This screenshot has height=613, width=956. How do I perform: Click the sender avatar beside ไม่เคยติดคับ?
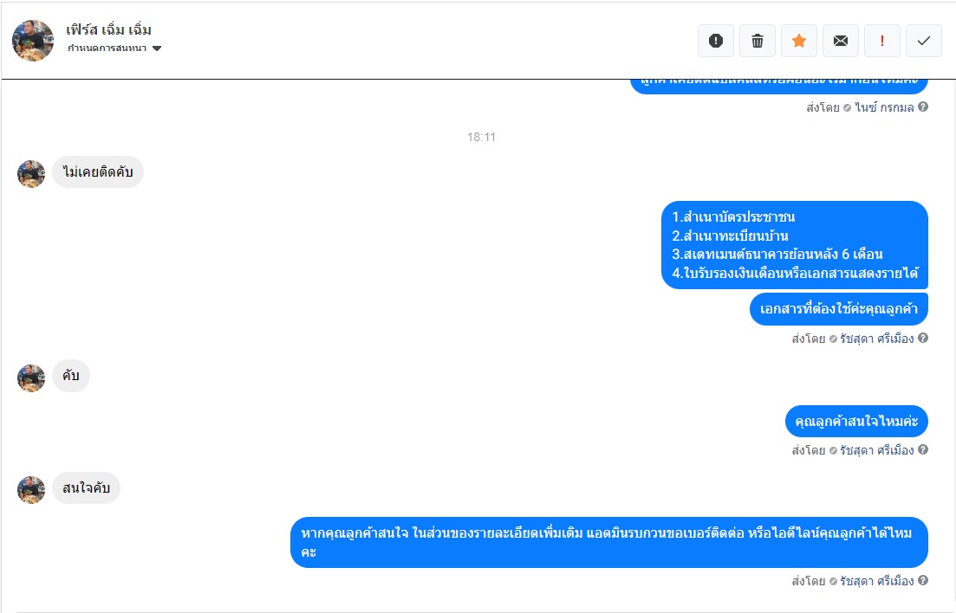tap(31, 174)
